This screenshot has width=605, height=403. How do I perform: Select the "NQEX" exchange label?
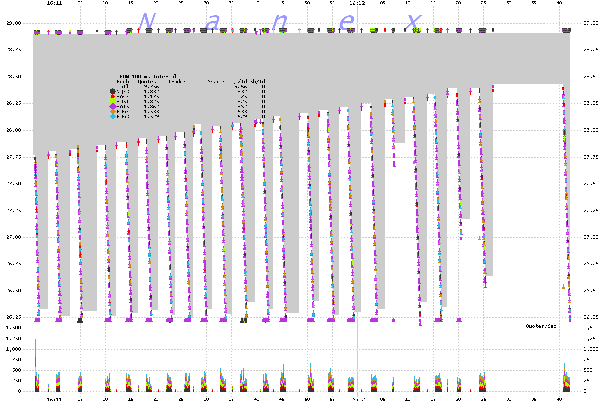tap(123, 91)
